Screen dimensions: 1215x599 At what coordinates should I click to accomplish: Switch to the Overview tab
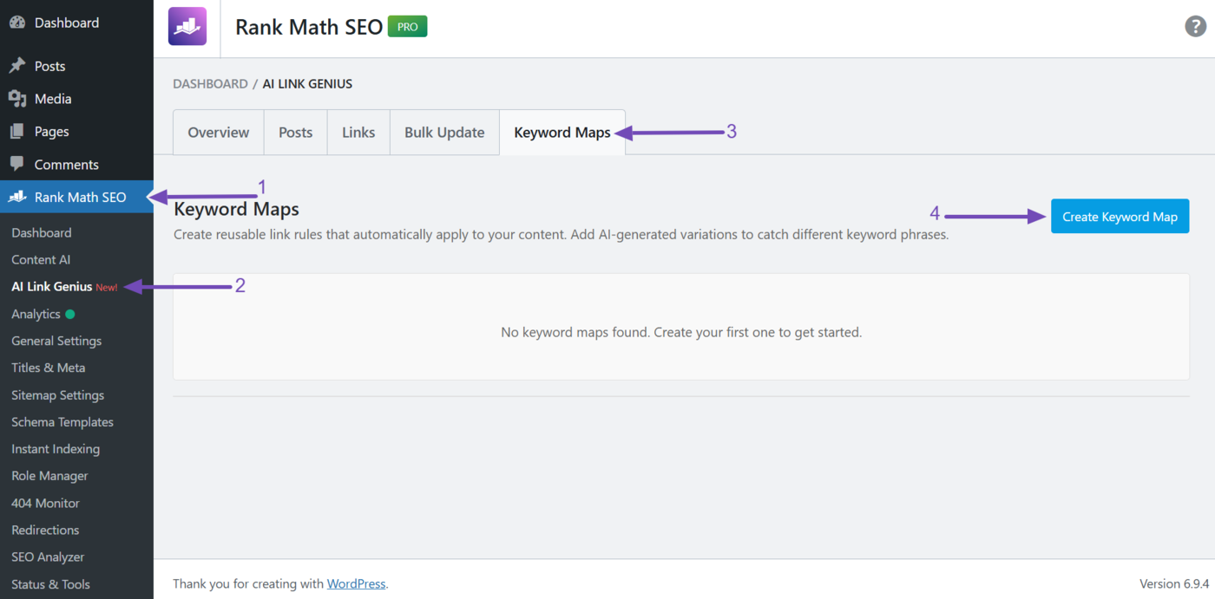(219, 133)
